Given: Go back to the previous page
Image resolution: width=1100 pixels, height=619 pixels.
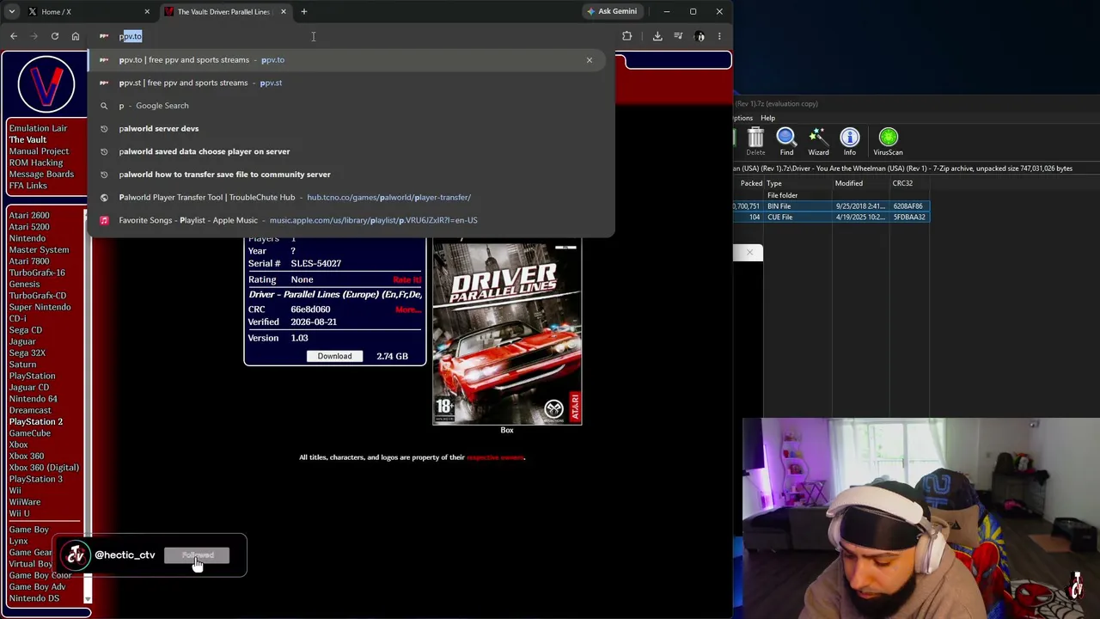Looking at the screenshot, I should tap(14, 36).
